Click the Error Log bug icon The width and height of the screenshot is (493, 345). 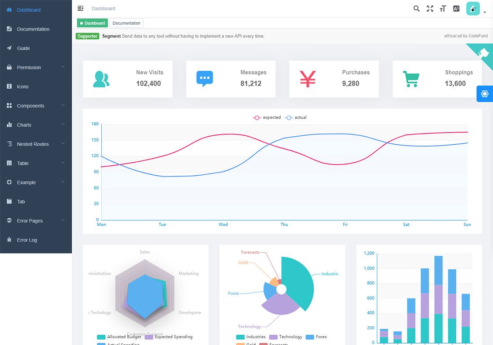tap(9, 240)
